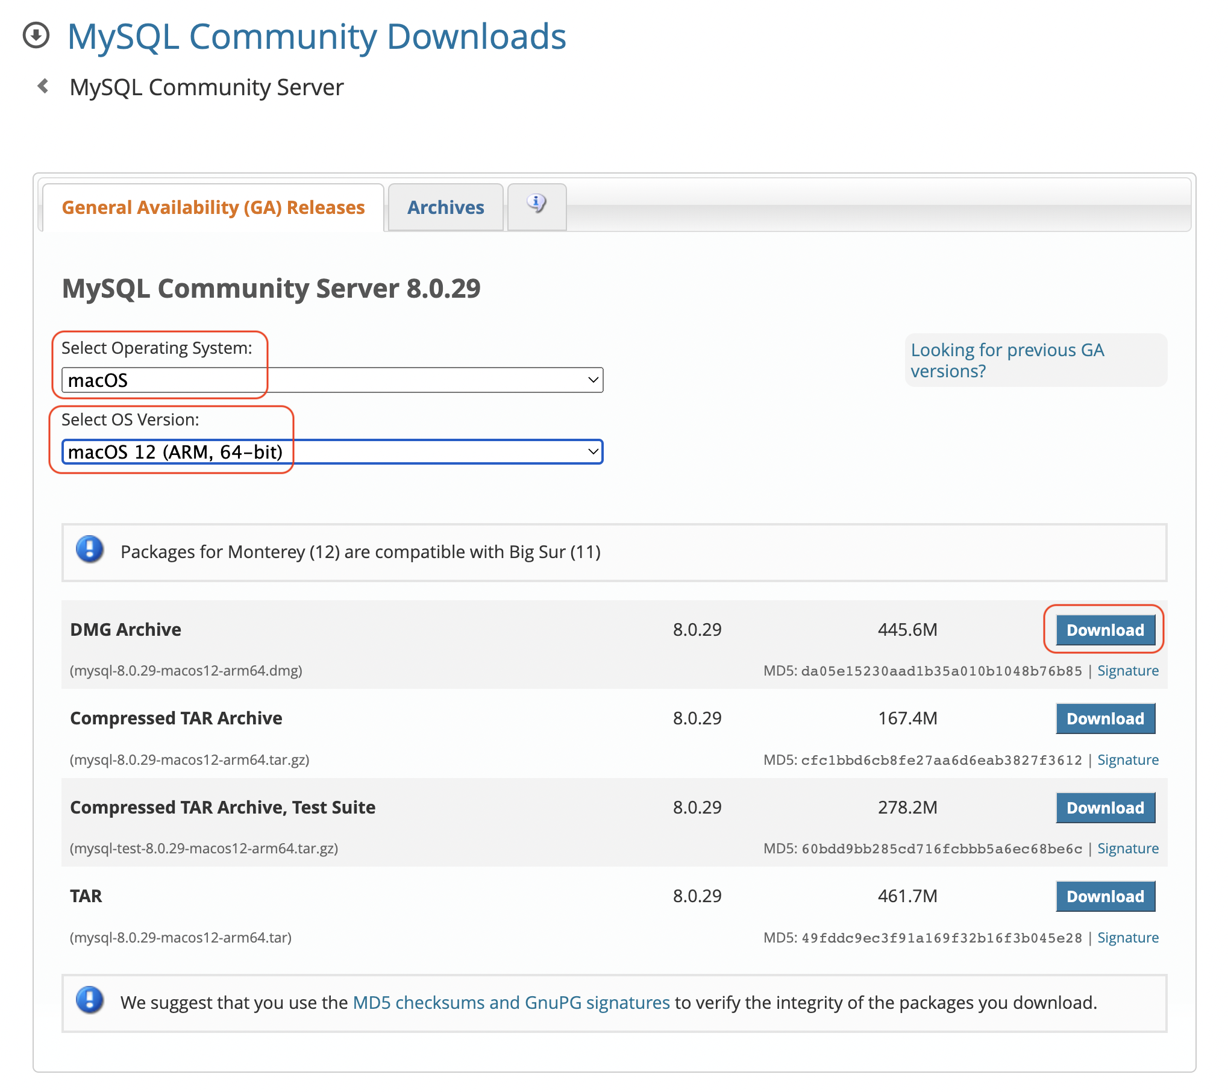This screenshot has width=1228, height=1092.
Task: Click filename mysql-test-8.0.29-macos12-arm64.tar.gz
Action: [x=204, y=849]
